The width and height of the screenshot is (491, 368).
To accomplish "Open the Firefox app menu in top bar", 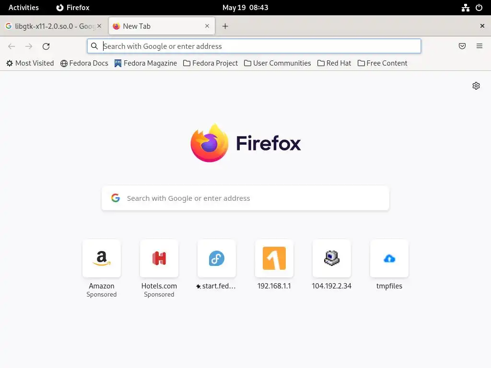I will coord(73,8).
